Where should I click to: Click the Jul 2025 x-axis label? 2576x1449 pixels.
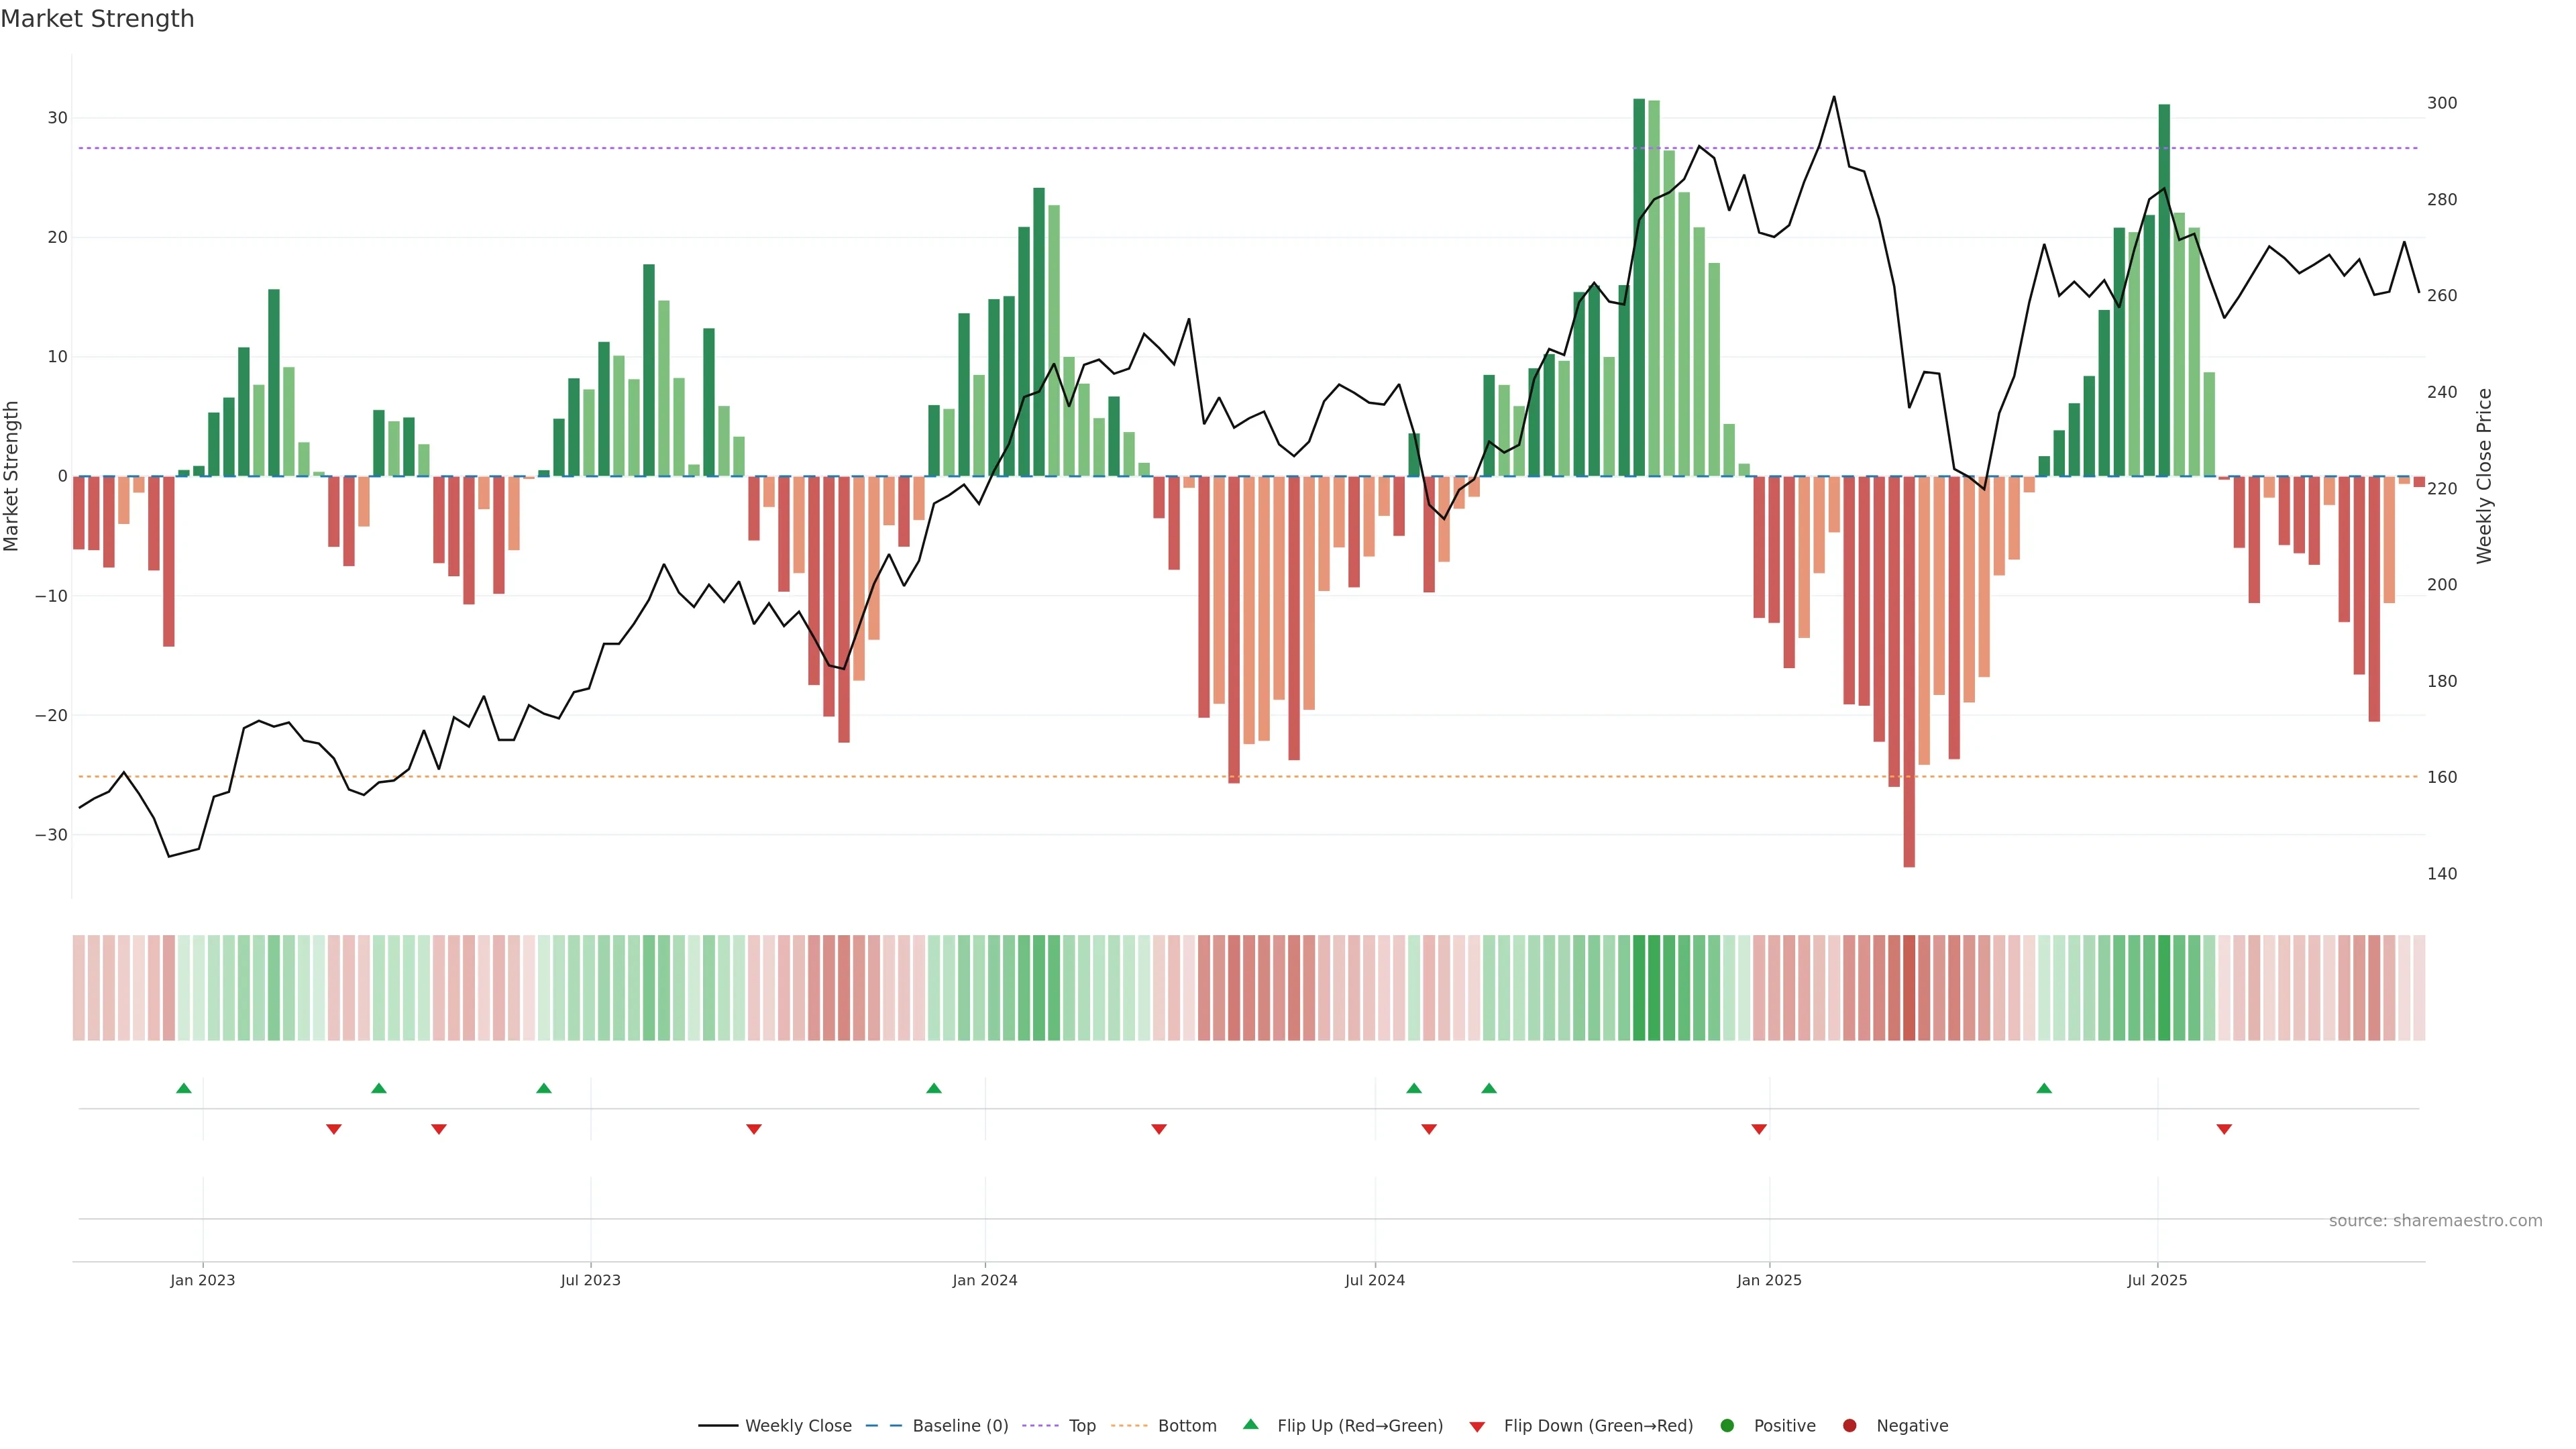2157,1280
